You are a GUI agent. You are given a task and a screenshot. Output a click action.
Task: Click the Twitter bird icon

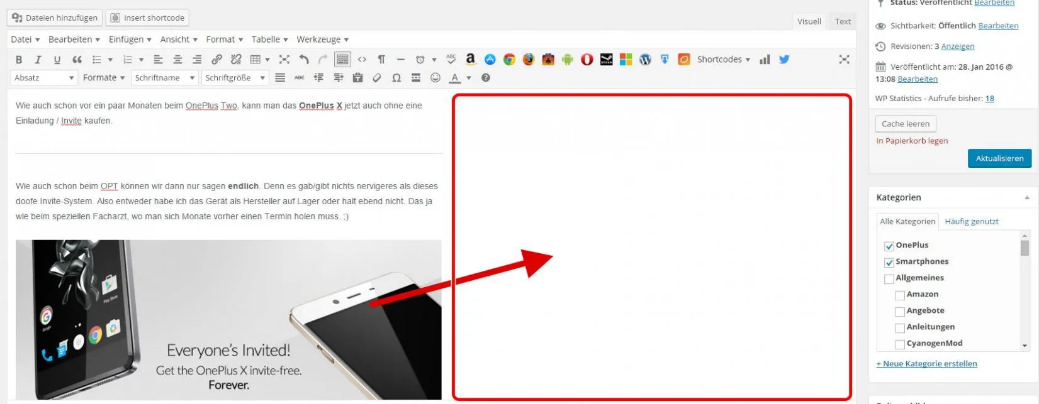pos(784,60)
